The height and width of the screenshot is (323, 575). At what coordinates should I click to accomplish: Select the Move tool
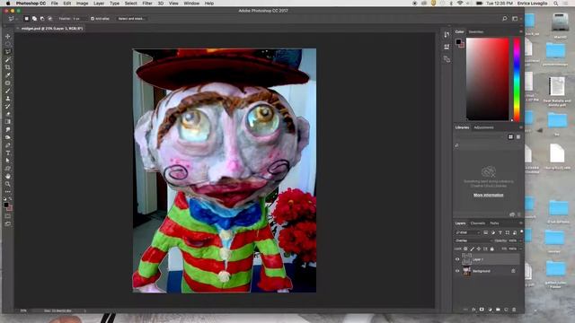pos(8,36)
